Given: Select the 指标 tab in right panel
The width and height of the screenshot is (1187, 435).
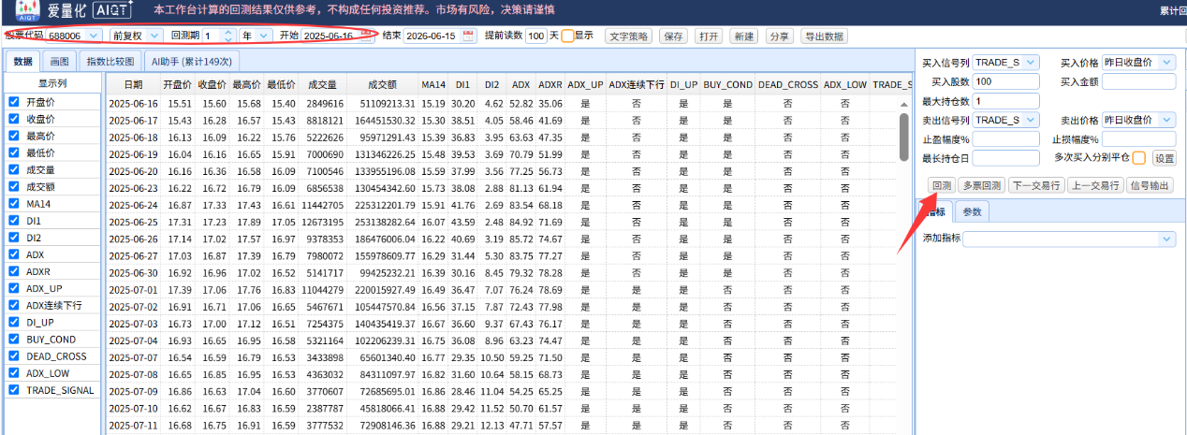Looking at the screenshot, I should click(x=935, y=212).
